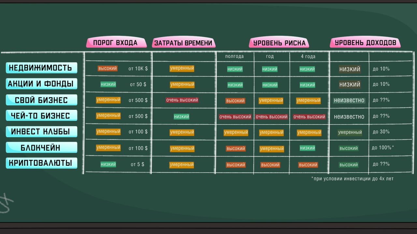Click полгода очень высокий risk, ЧЕЙ-ТО БИЗНЕС
The width and height of the screenshot is (417, 234).
point(235,117)
